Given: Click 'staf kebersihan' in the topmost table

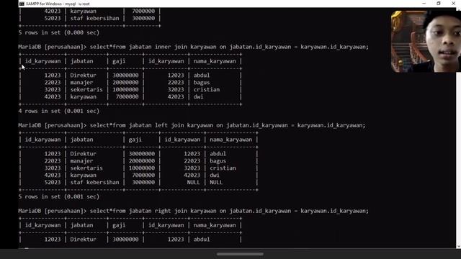Looking at the screenshot, I should (94, 18).
